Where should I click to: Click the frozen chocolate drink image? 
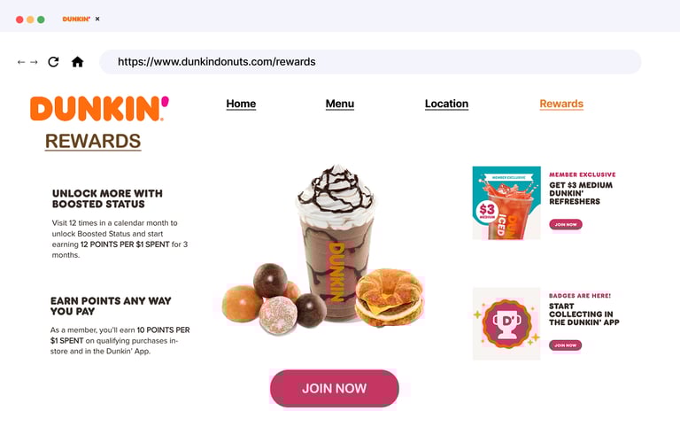click(x=336, y=243)
